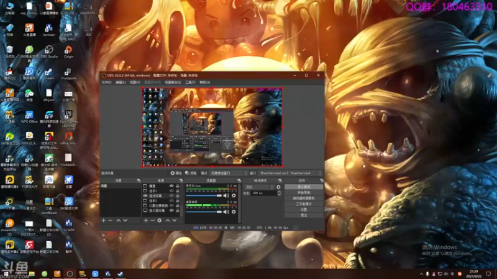The height and width of the screenshot is (279, 497).
Task: Click the fourth button in the Controls panel
Action: tap(304, 204)
